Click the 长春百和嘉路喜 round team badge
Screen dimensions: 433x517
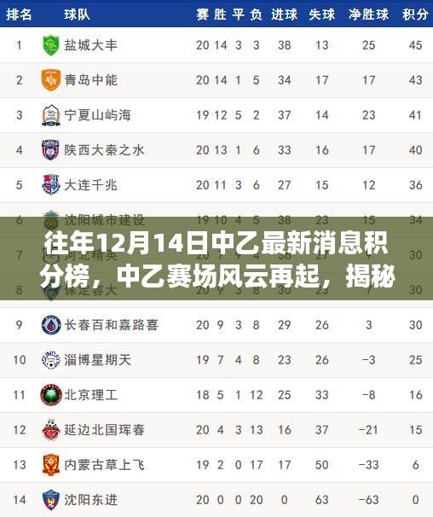point(51,325)
